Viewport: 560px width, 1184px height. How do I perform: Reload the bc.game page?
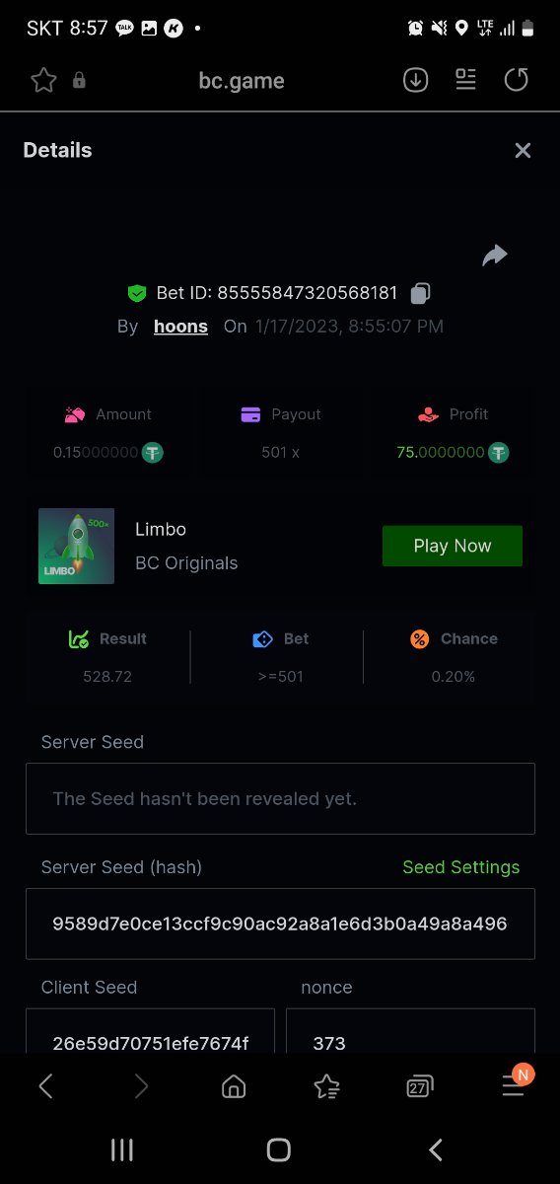(517, 80)
